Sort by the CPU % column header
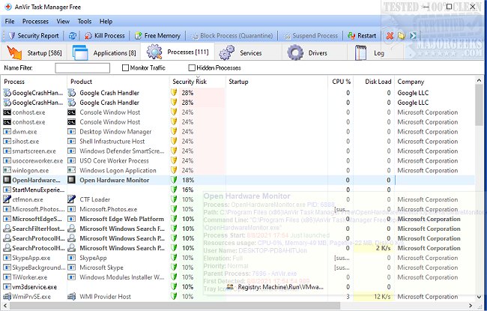 coord(340,82)
